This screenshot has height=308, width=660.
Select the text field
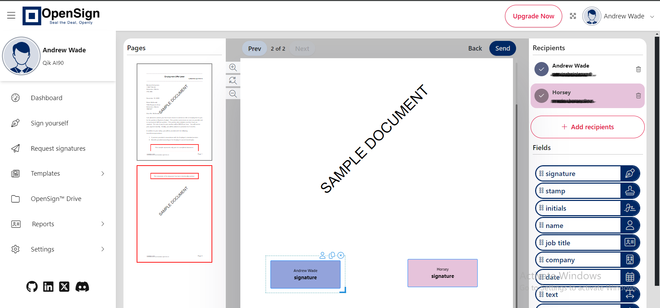[x=588, y=294]
